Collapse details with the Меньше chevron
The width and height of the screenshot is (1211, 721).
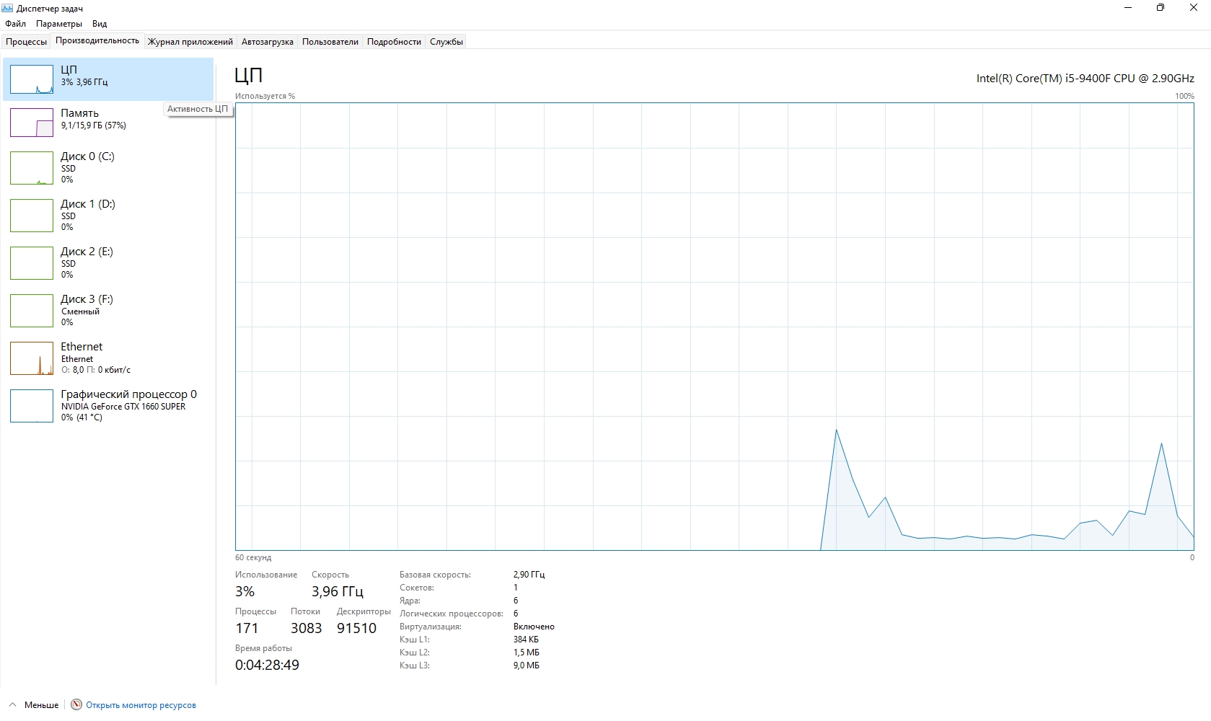(x=12, y=705)
